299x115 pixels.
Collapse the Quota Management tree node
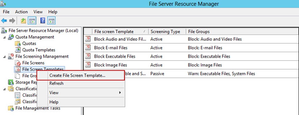coord(4,37)
